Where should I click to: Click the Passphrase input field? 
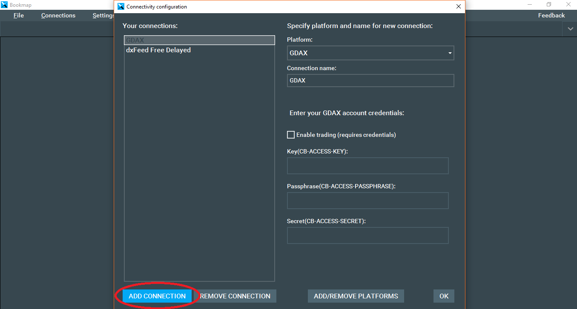point(367,200)
